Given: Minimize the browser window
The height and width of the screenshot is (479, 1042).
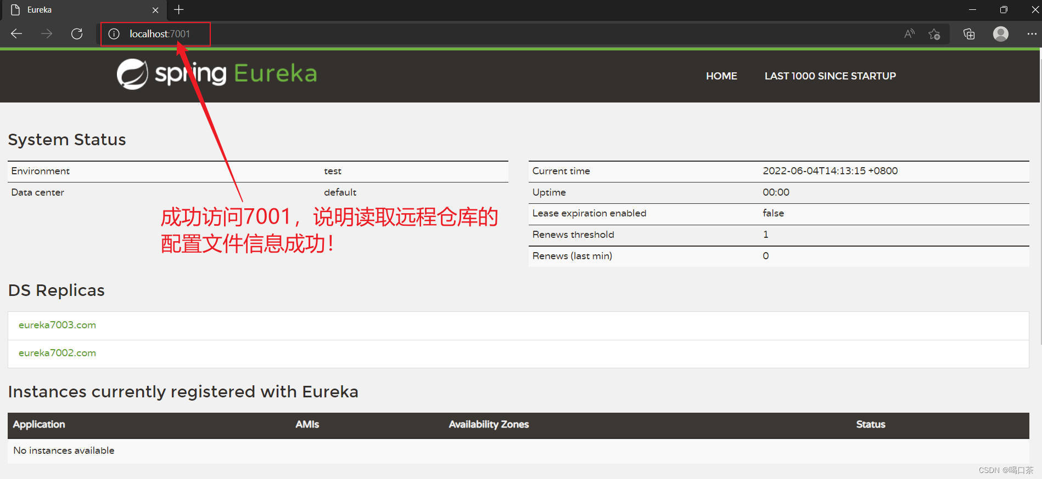Looking at the screenshot, I should [x=972, y=10].
